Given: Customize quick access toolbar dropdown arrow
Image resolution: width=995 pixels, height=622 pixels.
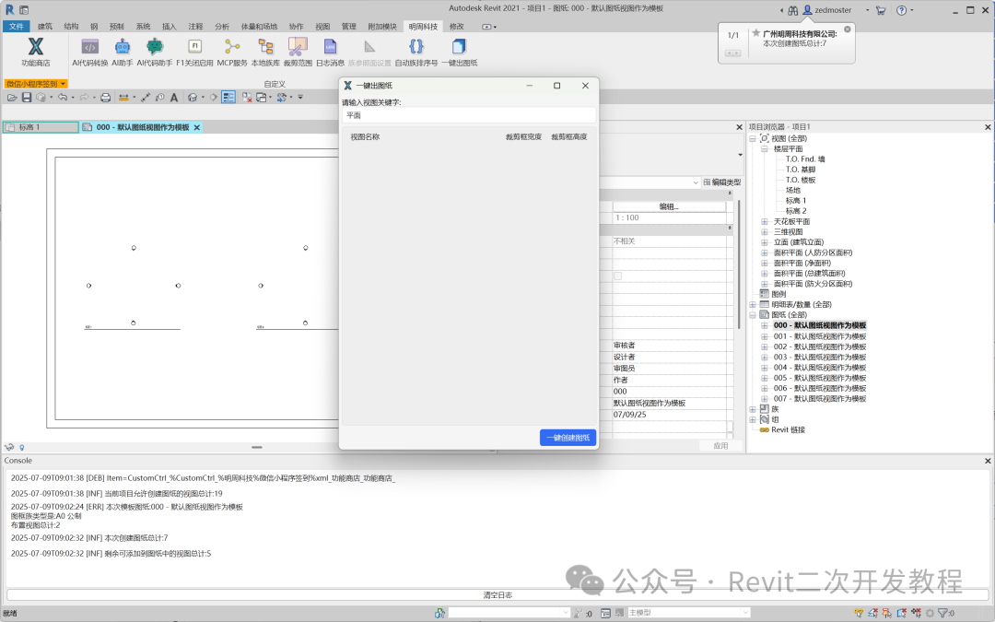Looking at the screenshot, I should pyautogui.click(x=300, y=97).
